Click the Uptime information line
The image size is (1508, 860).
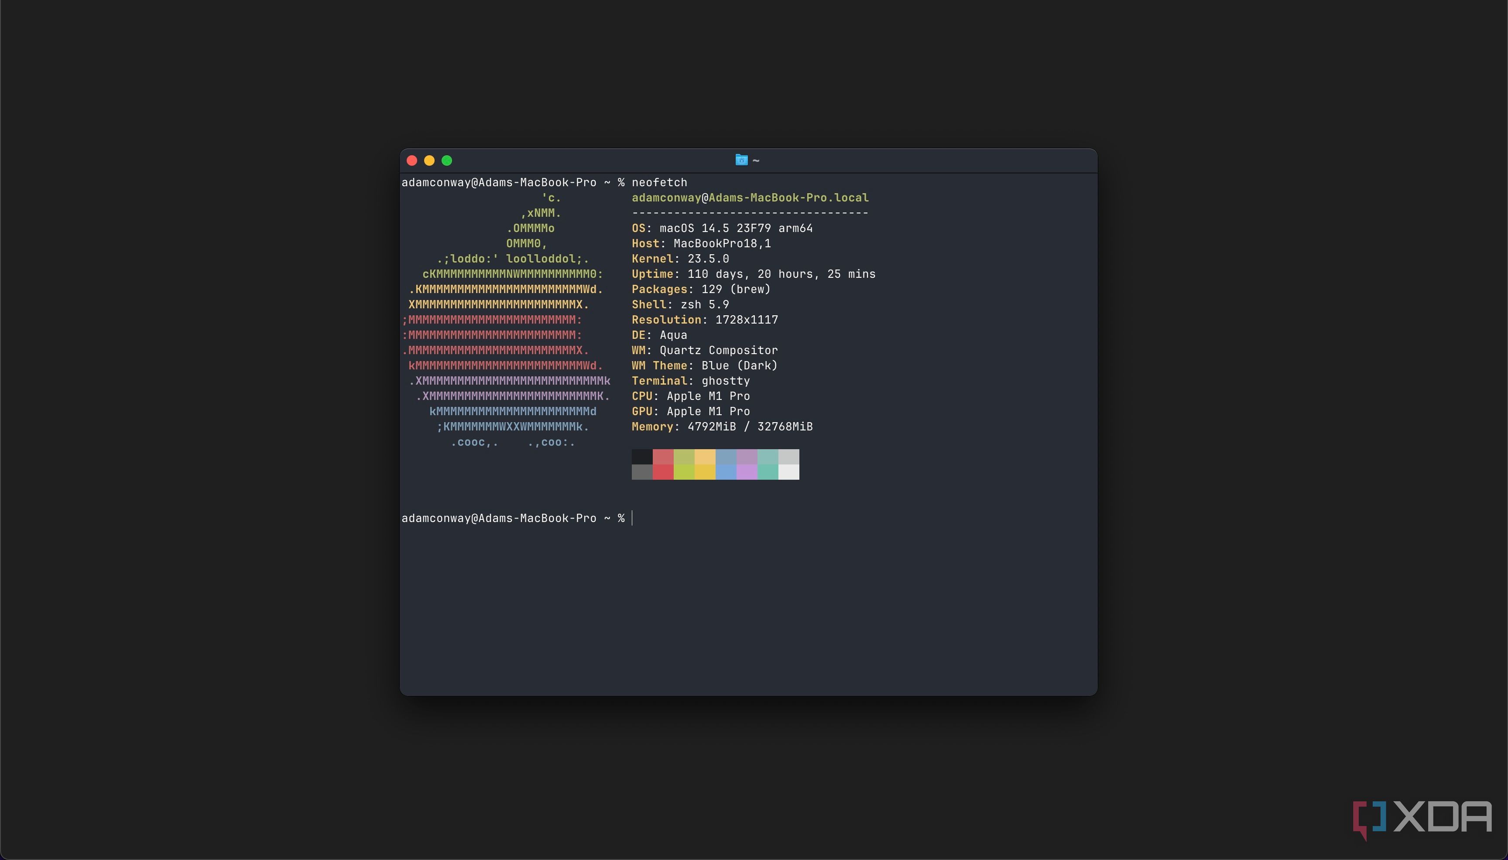coord(753,273)
